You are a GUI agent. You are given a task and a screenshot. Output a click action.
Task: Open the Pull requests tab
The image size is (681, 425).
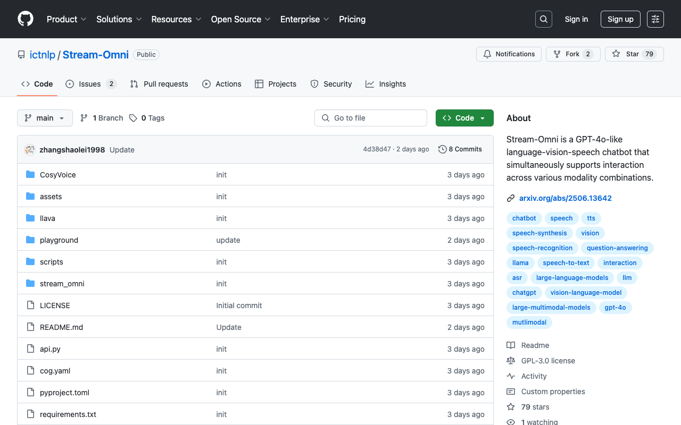(x=159, y=84)
